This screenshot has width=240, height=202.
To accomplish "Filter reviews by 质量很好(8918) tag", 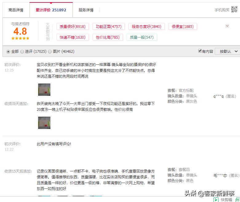I will 73,27.
